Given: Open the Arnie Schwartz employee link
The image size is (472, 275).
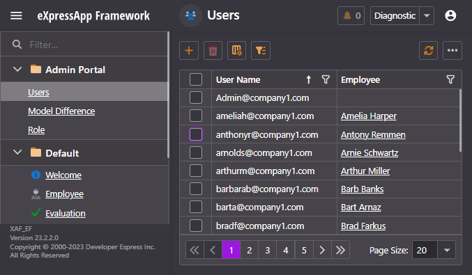Looking at the screenshot, I should (370, 152).
